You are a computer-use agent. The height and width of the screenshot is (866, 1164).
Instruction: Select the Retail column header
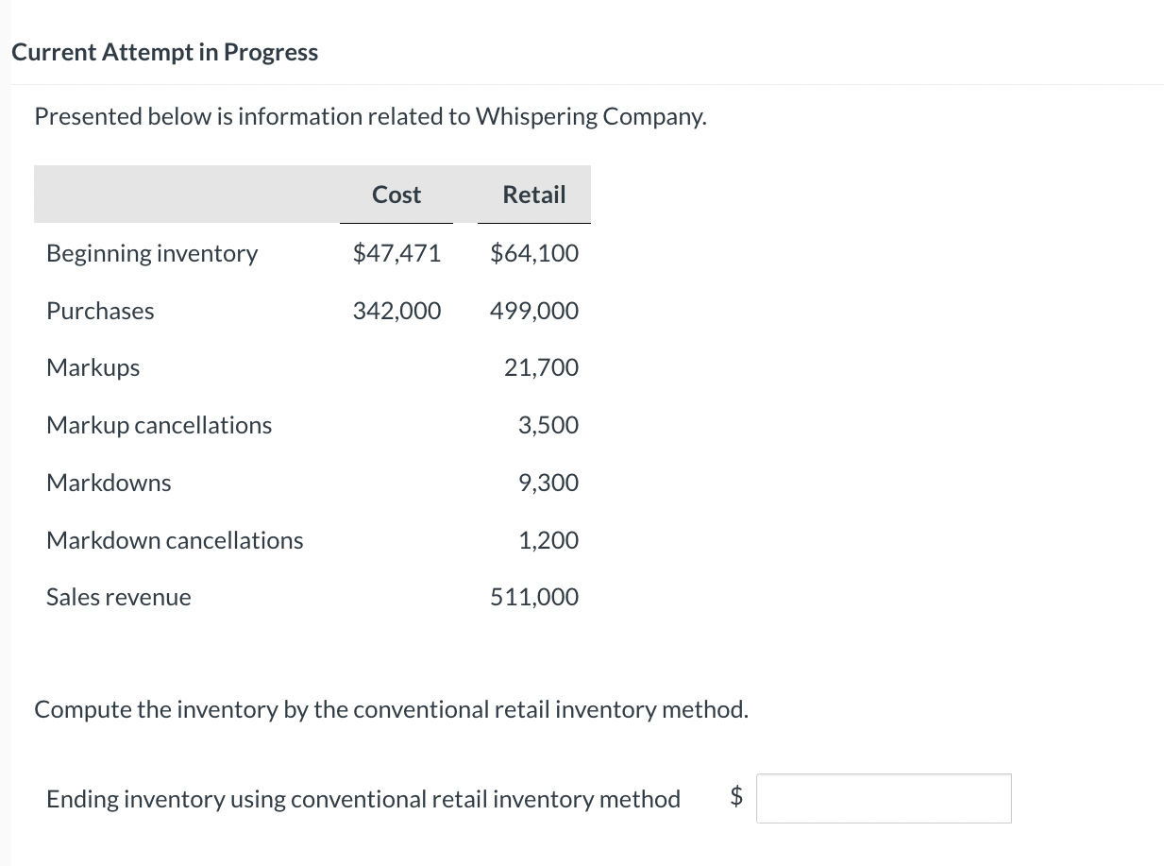(x=533, y=195)
